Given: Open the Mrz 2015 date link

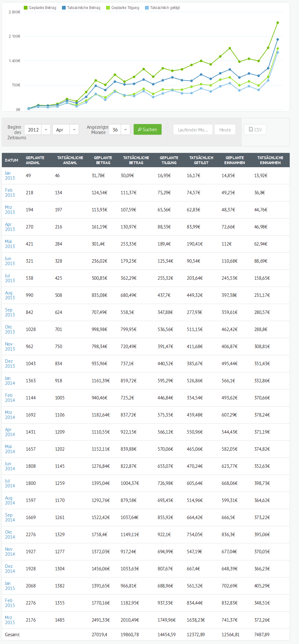Looking at the screenshot, I should (10, 620).
